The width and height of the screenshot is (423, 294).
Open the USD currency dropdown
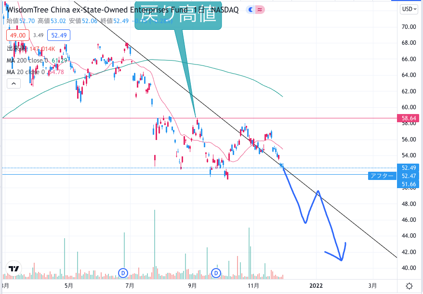(409, 9)
